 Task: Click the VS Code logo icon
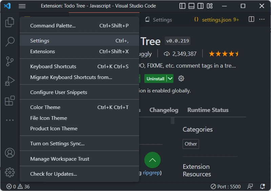click(x=7, y=6)
